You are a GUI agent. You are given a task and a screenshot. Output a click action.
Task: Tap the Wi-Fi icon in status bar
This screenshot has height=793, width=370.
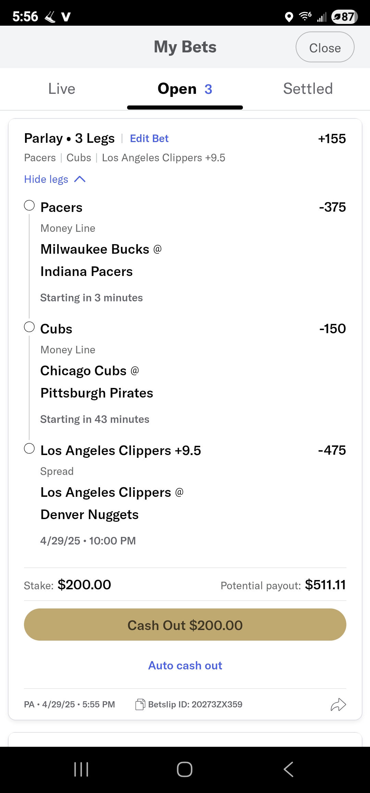coord(305,16)
